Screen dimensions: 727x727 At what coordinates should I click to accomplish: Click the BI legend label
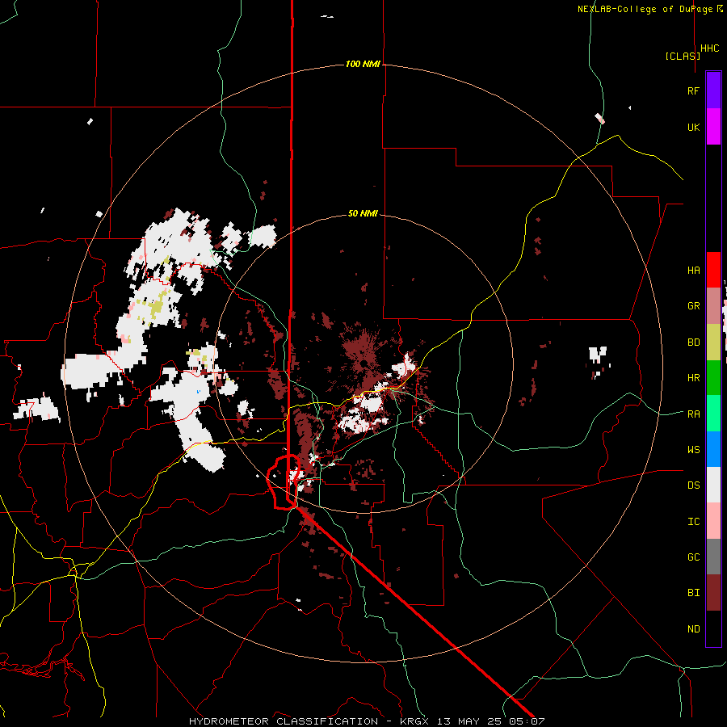pyautogui.click(x=693, y=593)
